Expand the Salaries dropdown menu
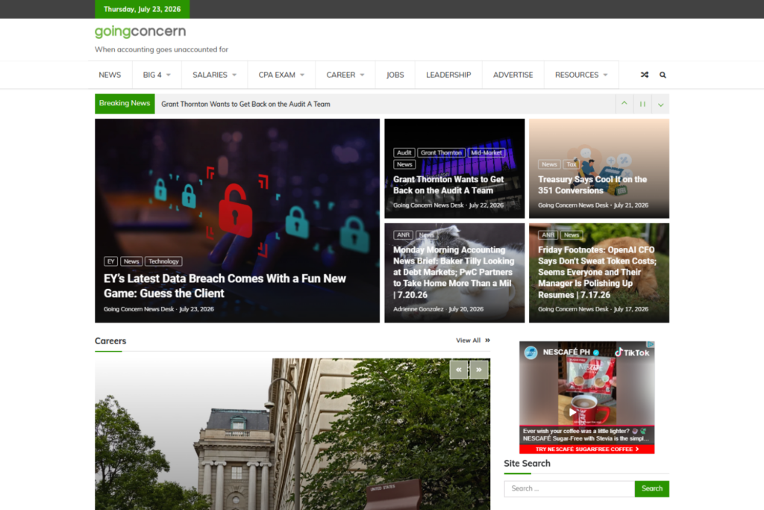Screen dimensions: 764x510 pos(214,75)
